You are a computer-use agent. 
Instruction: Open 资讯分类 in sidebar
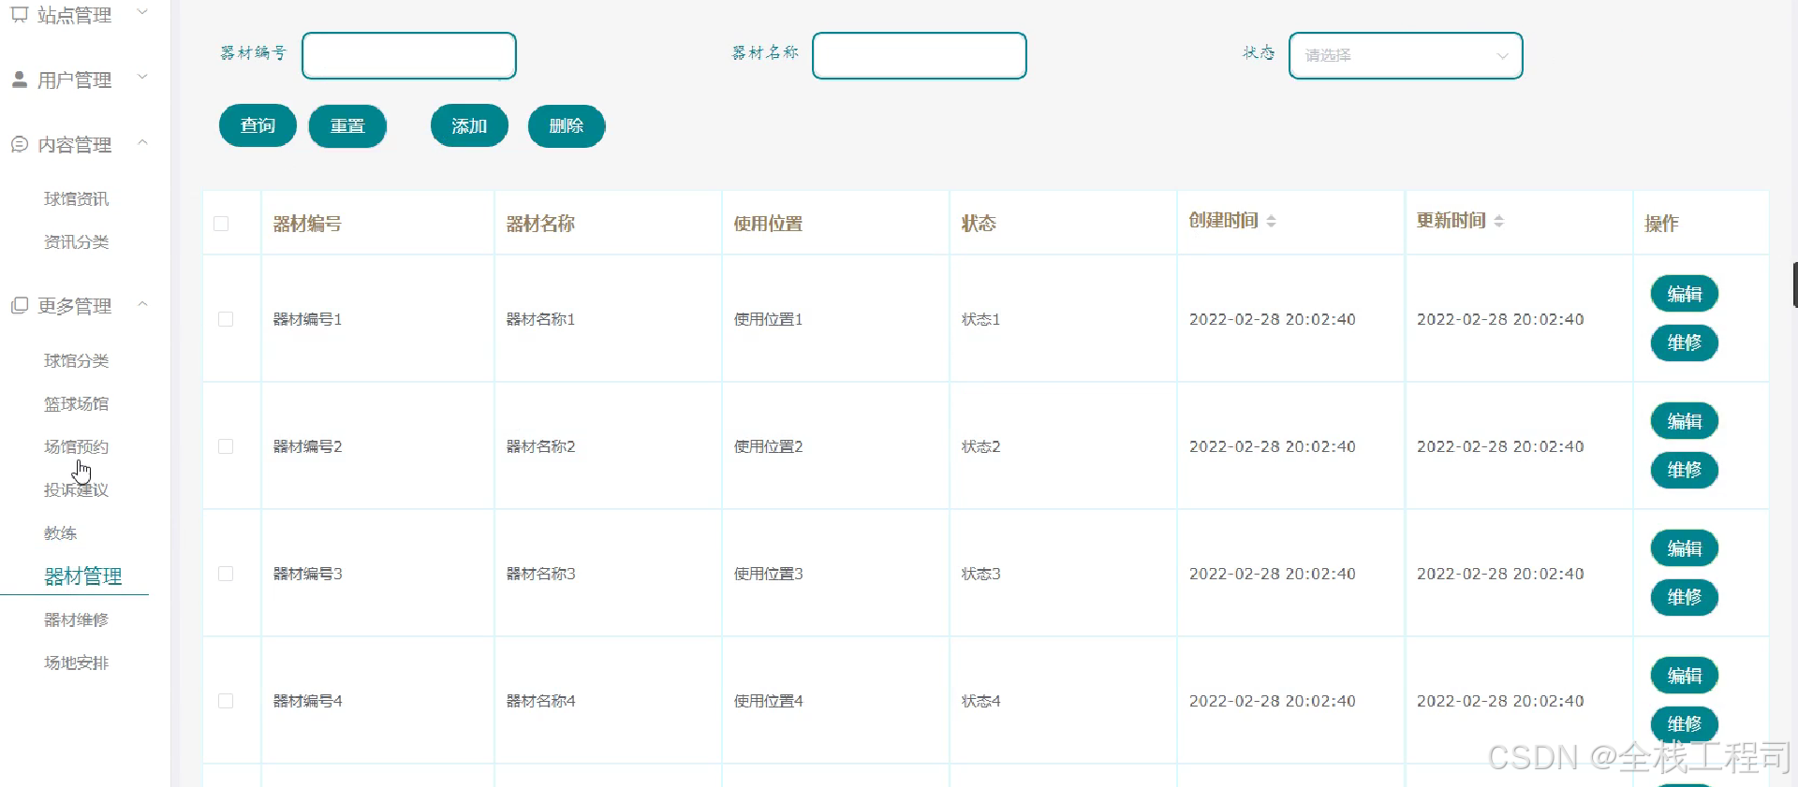[76, 241]
